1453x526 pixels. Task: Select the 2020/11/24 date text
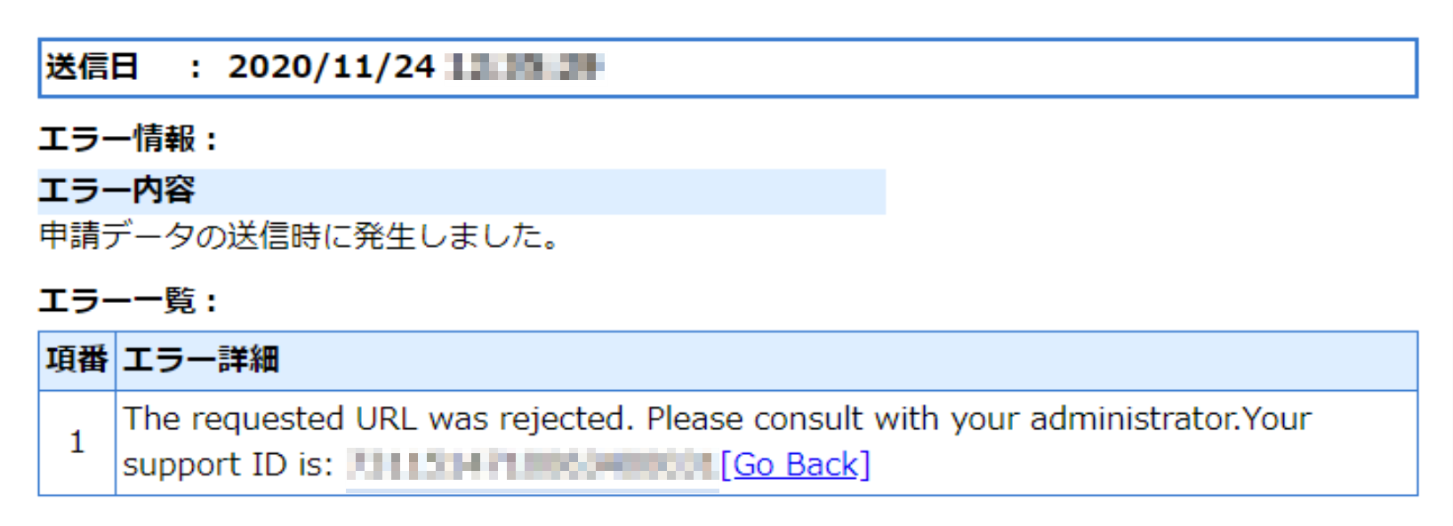[x=331, y=67]
